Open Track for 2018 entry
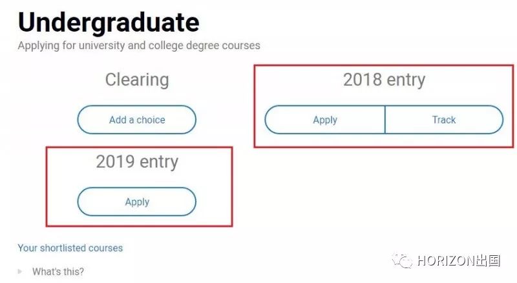 click(444, 120)
